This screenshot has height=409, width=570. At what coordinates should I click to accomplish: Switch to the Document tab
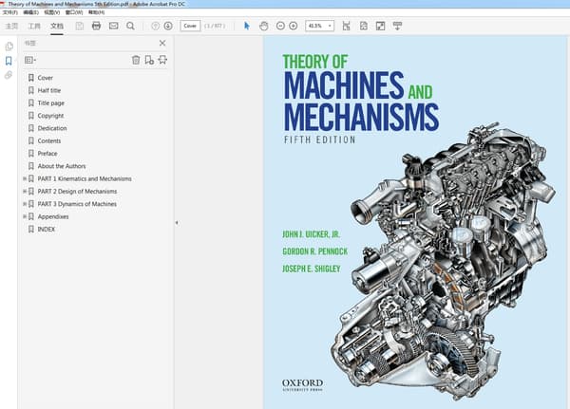pyautogui.click(x=57, y=26)
